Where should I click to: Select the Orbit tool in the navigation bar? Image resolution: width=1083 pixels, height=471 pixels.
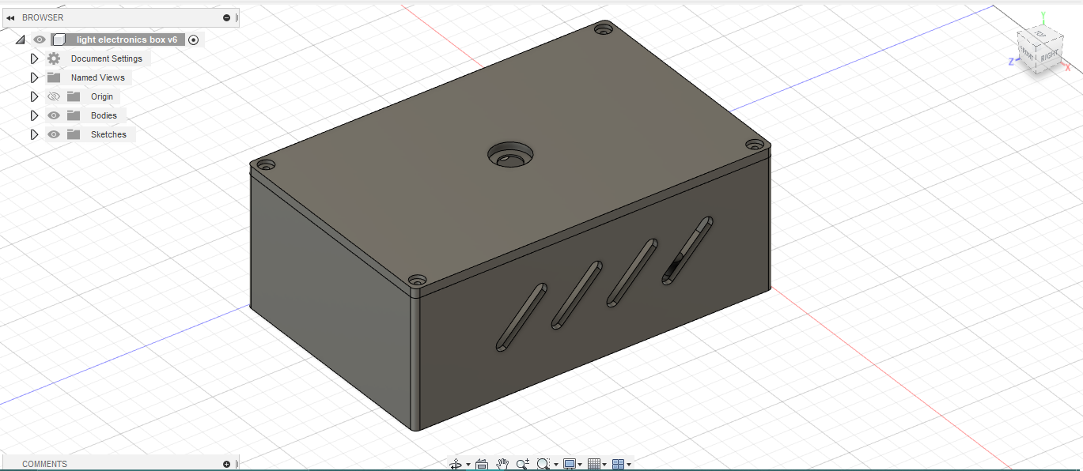[x=456, y=464]
